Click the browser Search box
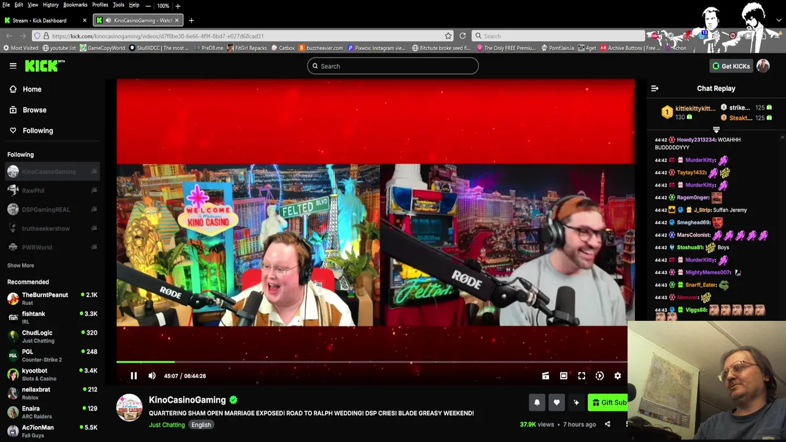786x442 pixels. [559, 36]
